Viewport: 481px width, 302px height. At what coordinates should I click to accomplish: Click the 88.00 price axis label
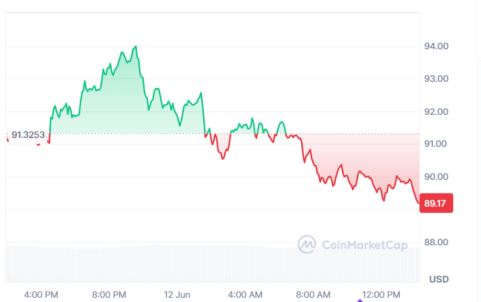coord(436,242)
